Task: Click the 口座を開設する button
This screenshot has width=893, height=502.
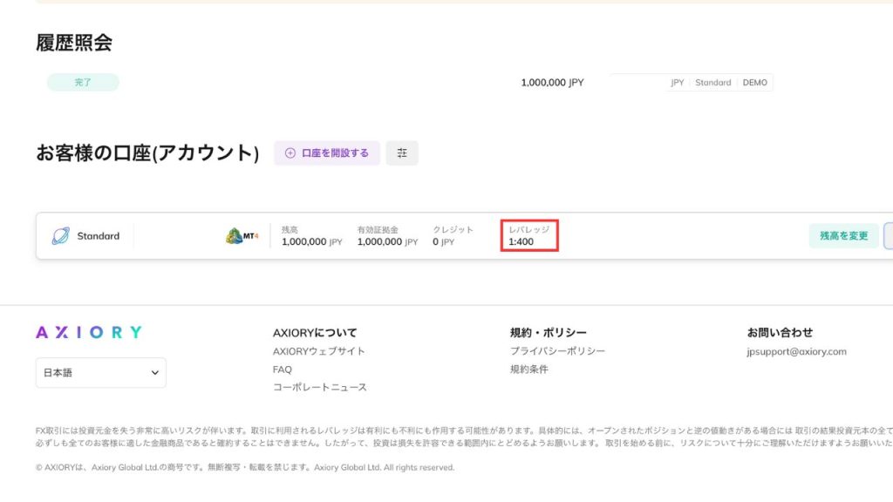Action: pos(326,153)
